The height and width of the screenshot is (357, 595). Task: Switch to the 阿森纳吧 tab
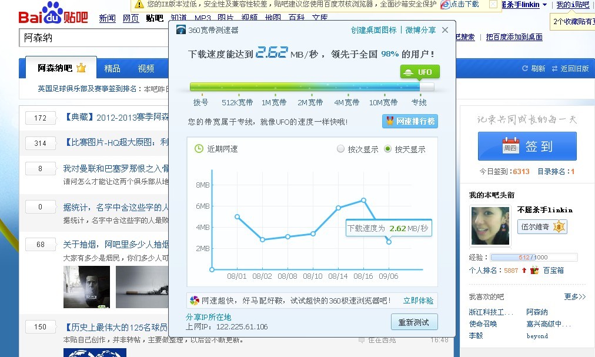coord(61,68)
